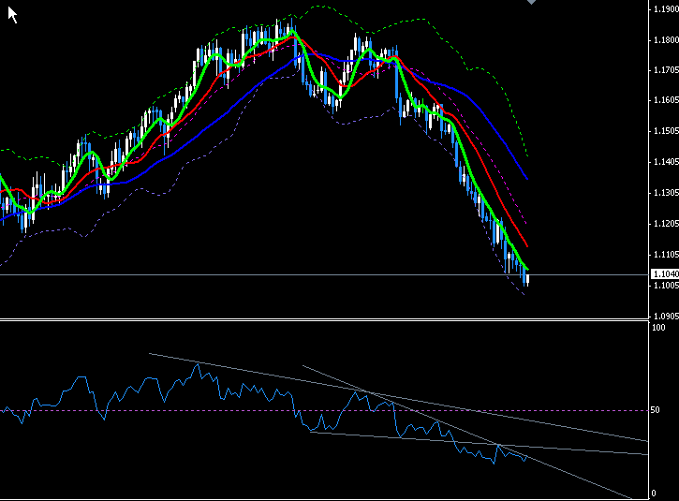Select the indicator scale 50 label
Viewport: 679px width, 501px height.
[656, 411]
